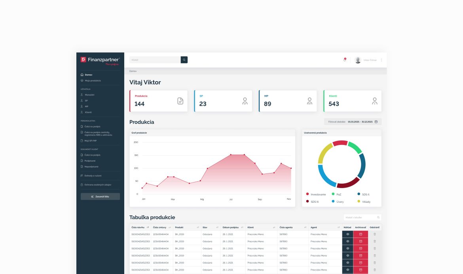Click the search magnifier button in top bar
Viewport: 463px width, 274px height.
pos(184,60)
